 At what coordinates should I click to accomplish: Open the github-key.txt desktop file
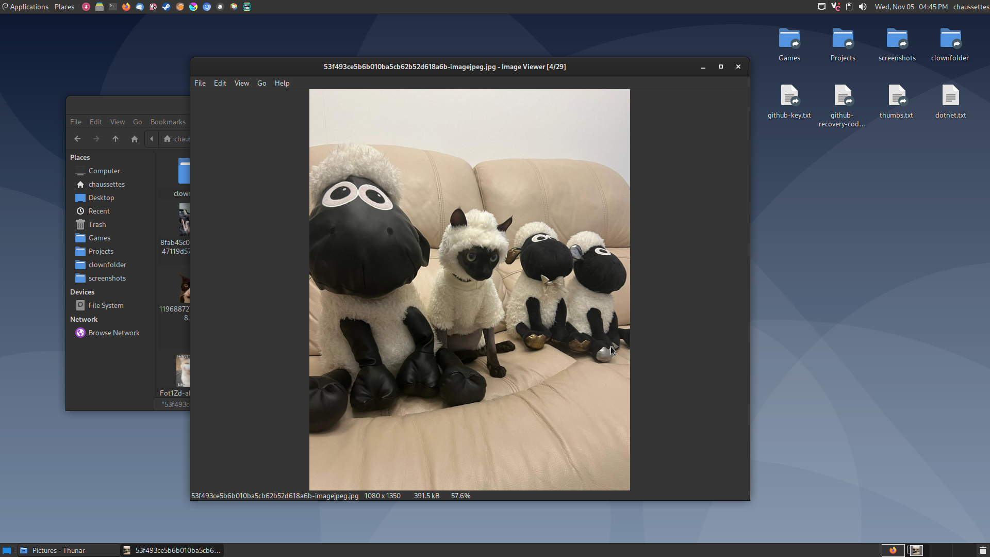point(789,102)
